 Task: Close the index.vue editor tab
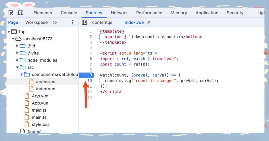tap(149, 22)
